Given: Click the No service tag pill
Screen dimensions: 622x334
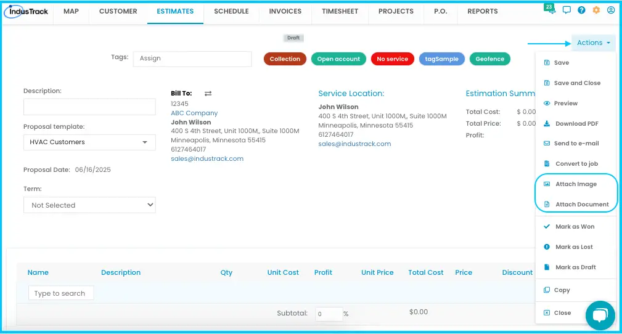Looking at the screenshot, I should coord(392,59).
